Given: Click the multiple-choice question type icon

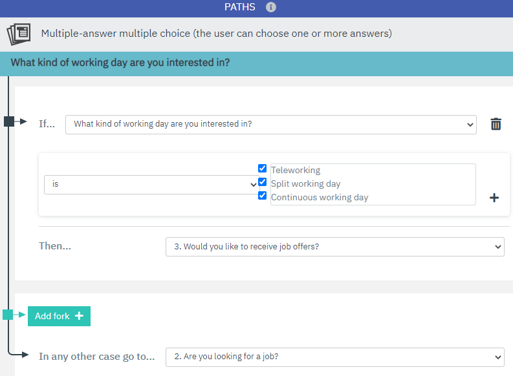Looking at the screenshot, I should click(x=19, y=34).
